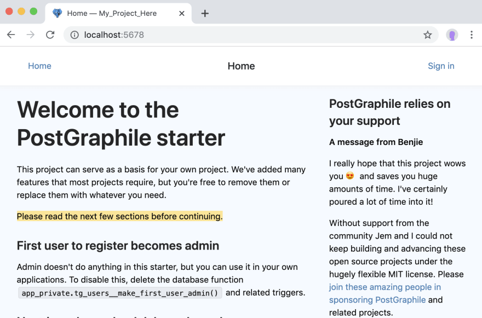This screenshot has width=482, height=318.
Task: Click the PostGraphile elephant favicon in tab
Action: tap(57, 13)
